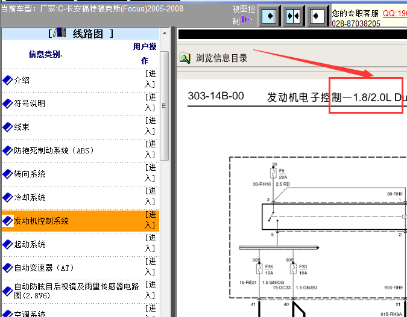The height and width of the screenshot is (317, 407).
Task: Open the 防抱死制动系统 [进入] link
Action: (x=150, y=149)
